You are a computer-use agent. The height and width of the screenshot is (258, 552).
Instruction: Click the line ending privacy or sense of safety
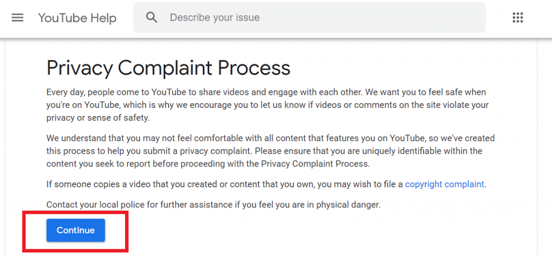[98, 118]
